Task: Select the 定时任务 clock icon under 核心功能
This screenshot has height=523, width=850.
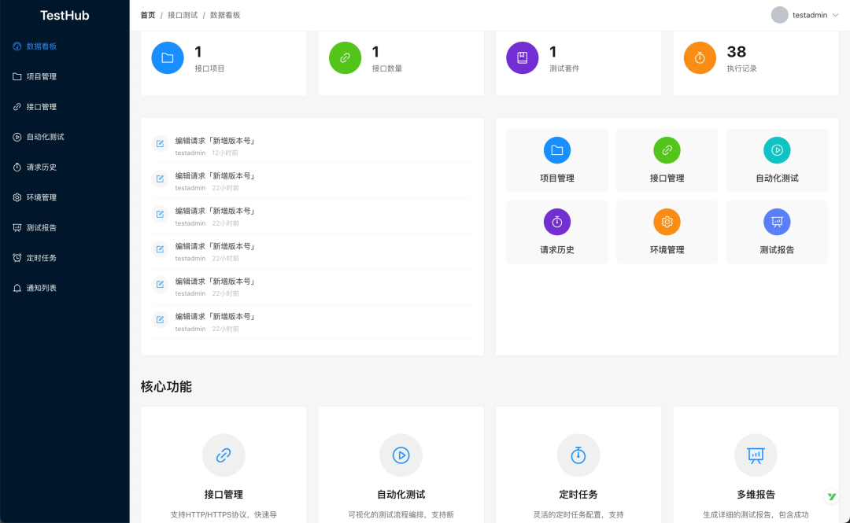Action: [x=578, y=455]
